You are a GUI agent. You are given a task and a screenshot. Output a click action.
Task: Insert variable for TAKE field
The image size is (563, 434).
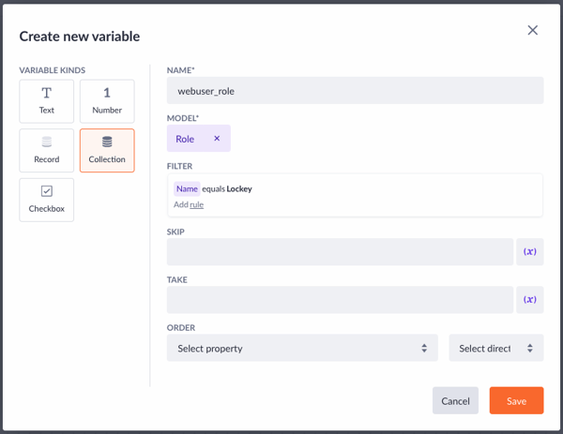click(x=529, y=300)
